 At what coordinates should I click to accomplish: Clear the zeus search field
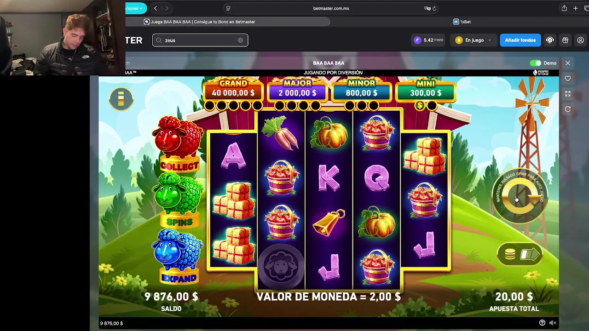pyautogui.click(x=240, y=40)
